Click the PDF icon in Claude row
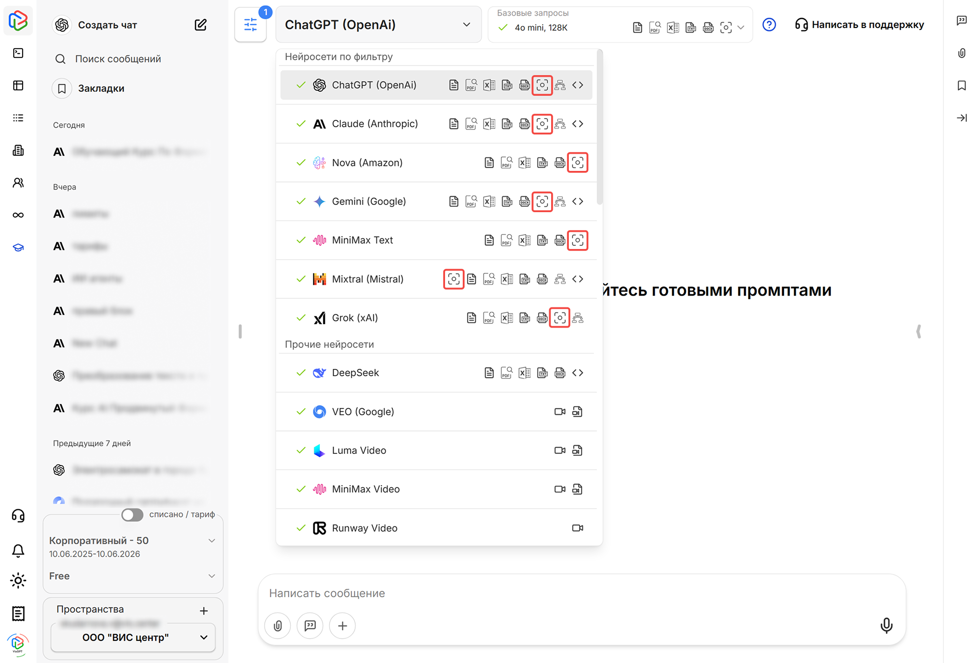 coord(471,124)
